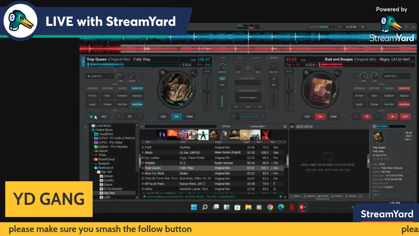Fire the Gun Shot pad on deck B

point(389,104)
